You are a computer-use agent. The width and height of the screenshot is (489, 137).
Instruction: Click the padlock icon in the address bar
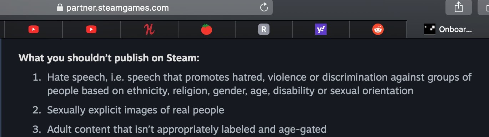(60, 7)
